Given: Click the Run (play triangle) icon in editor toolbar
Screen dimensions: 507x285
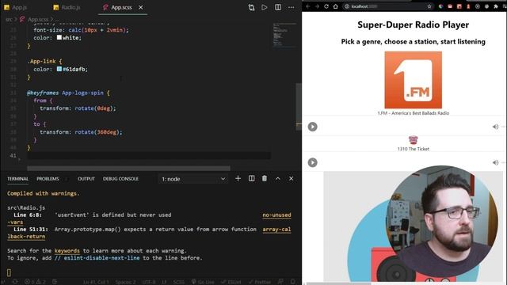Looking at the screenshot, I should tap(264, 7).
